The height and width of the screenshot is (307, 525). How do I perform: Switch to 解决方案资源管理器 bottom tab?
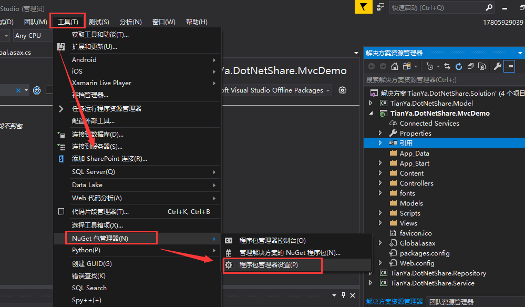[x=395, y=302]
